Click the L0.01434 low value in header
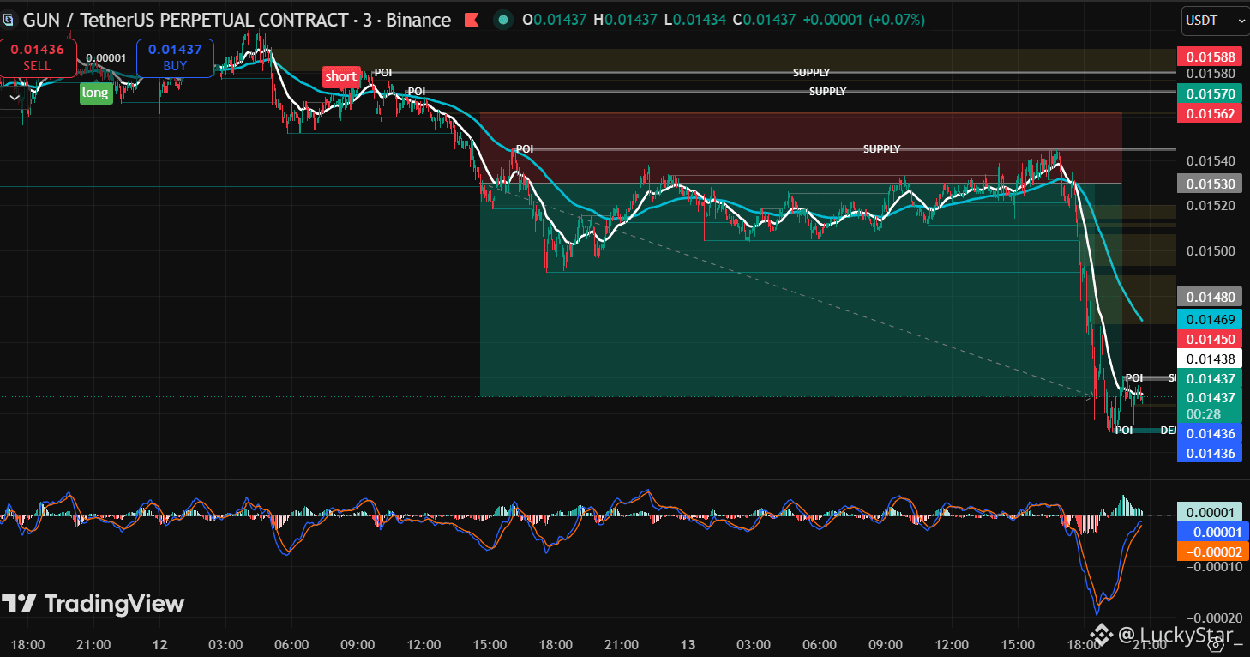1250x657 pixels. (x=694, y=20)
